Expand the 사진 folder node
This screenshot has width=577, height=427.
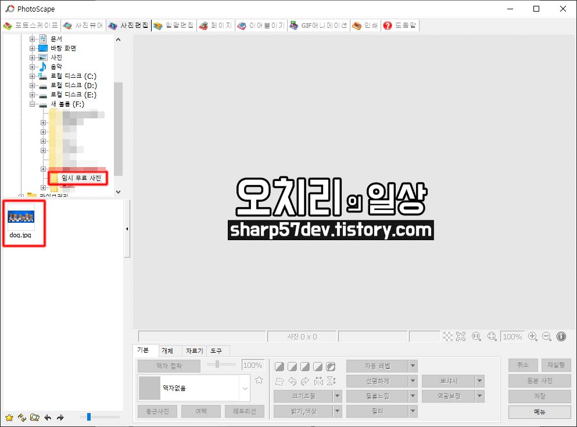point(32,57)
